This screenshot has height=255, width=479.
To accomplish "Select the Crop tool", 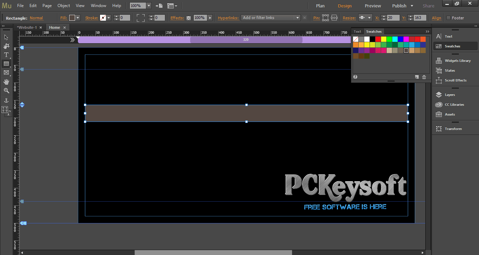I will tap(6, 46).
